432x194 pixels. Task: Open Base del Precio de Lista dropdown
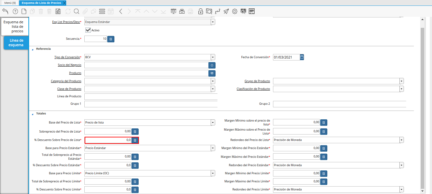point(213,123)
